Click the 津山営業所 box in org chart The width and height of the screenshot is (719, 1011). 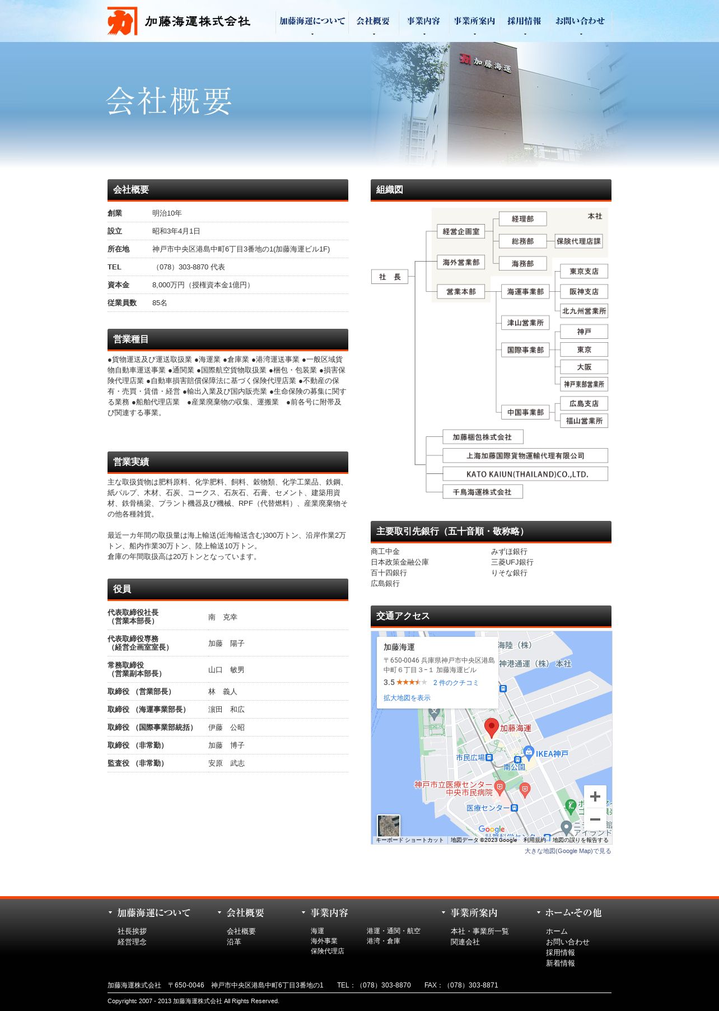525,323
